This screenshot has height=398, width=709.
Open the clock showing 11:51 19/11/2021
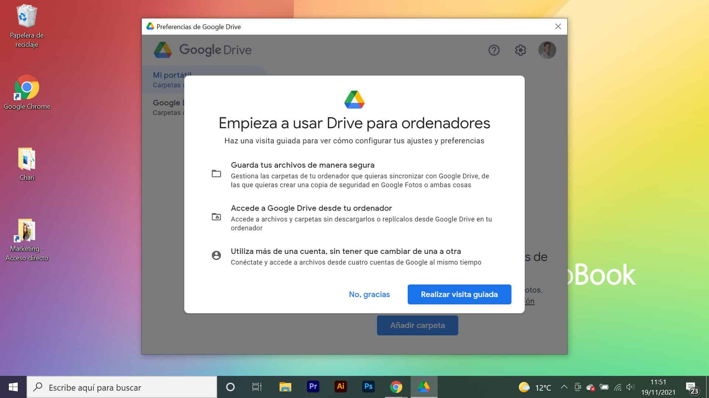click(658, 387)
